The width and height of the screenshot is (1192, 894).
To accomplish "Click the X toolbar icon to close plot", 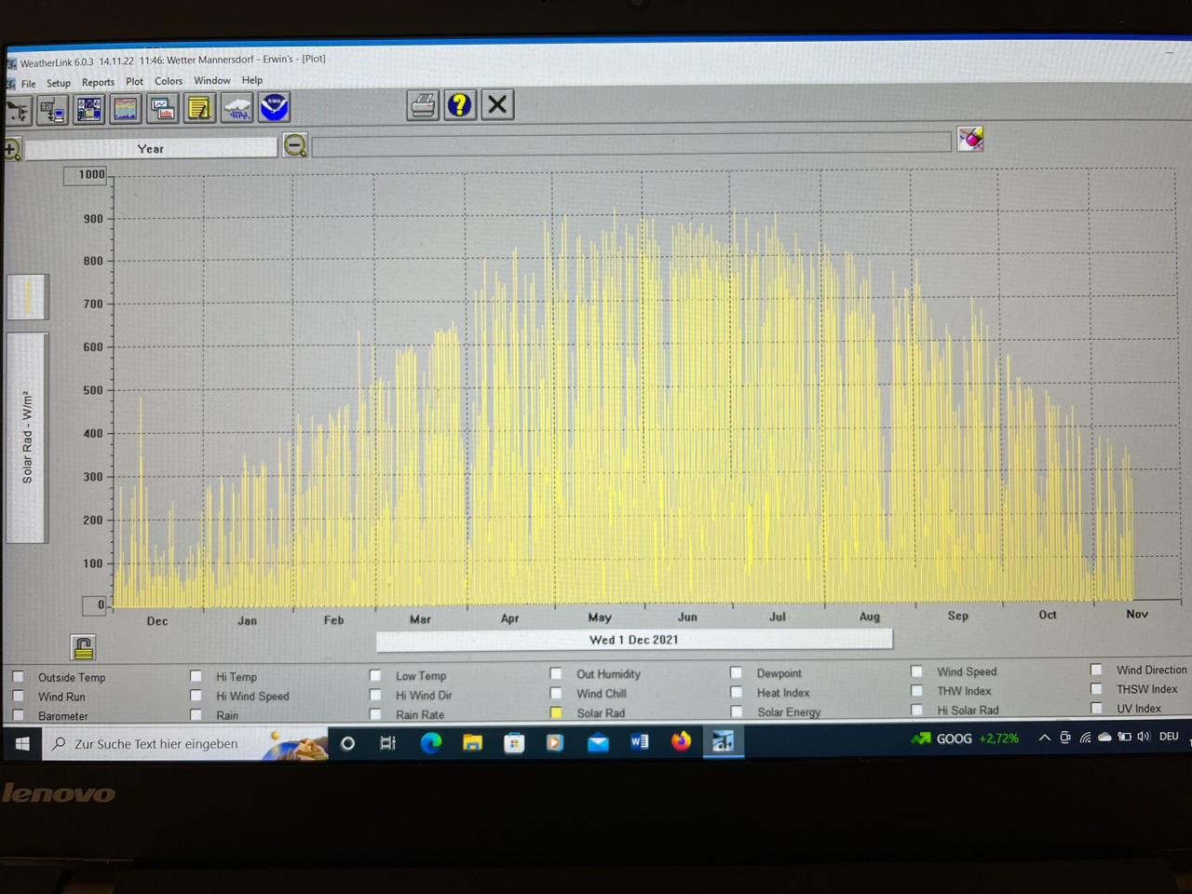I will click(x=497, y=104).
